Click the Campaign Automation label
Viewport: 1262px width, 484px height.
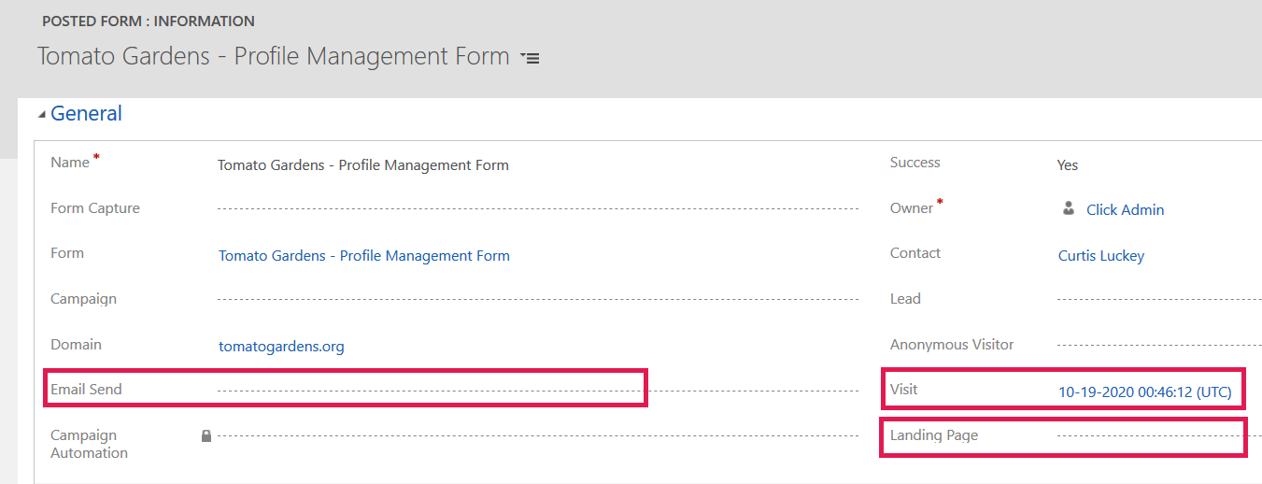point(89,444)
